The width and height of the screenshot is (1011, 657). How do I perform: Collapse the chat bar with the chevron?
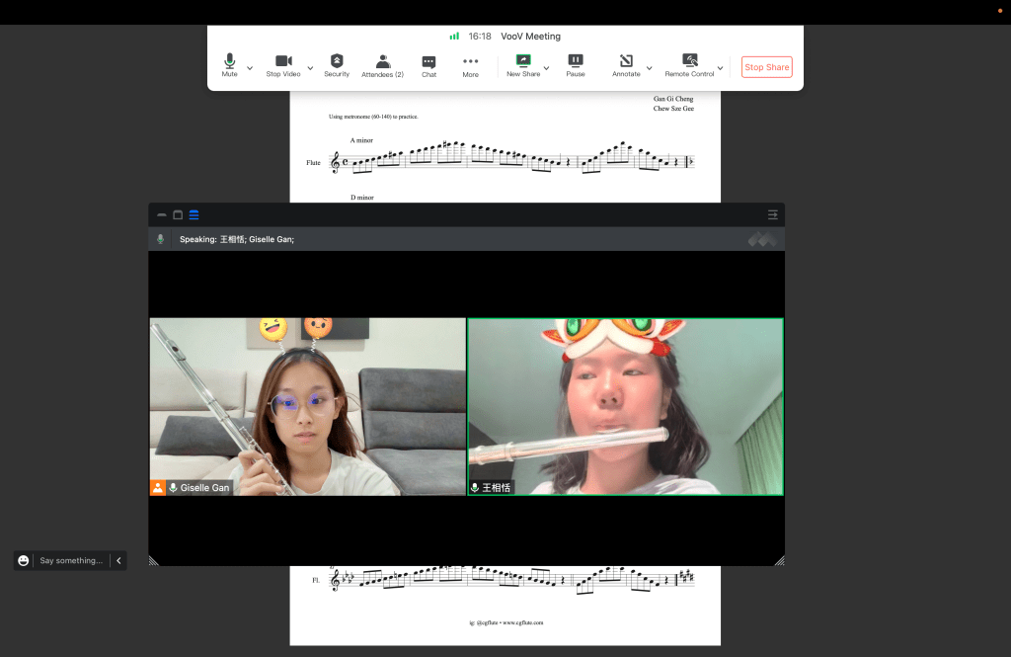coord(118,560)
